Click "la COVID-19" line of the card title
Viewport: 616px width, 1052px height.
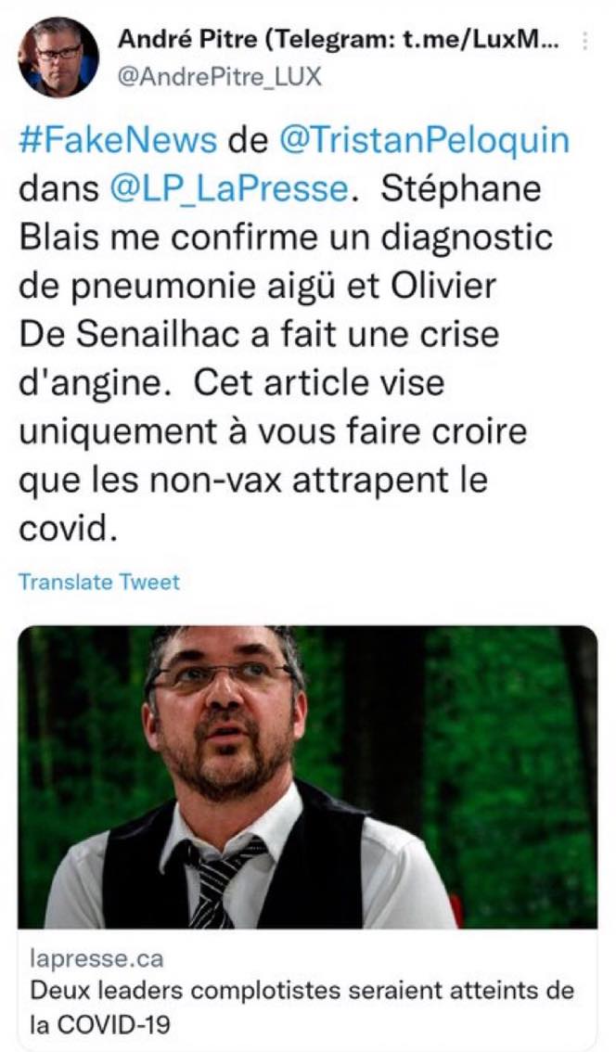[100, 1024]
